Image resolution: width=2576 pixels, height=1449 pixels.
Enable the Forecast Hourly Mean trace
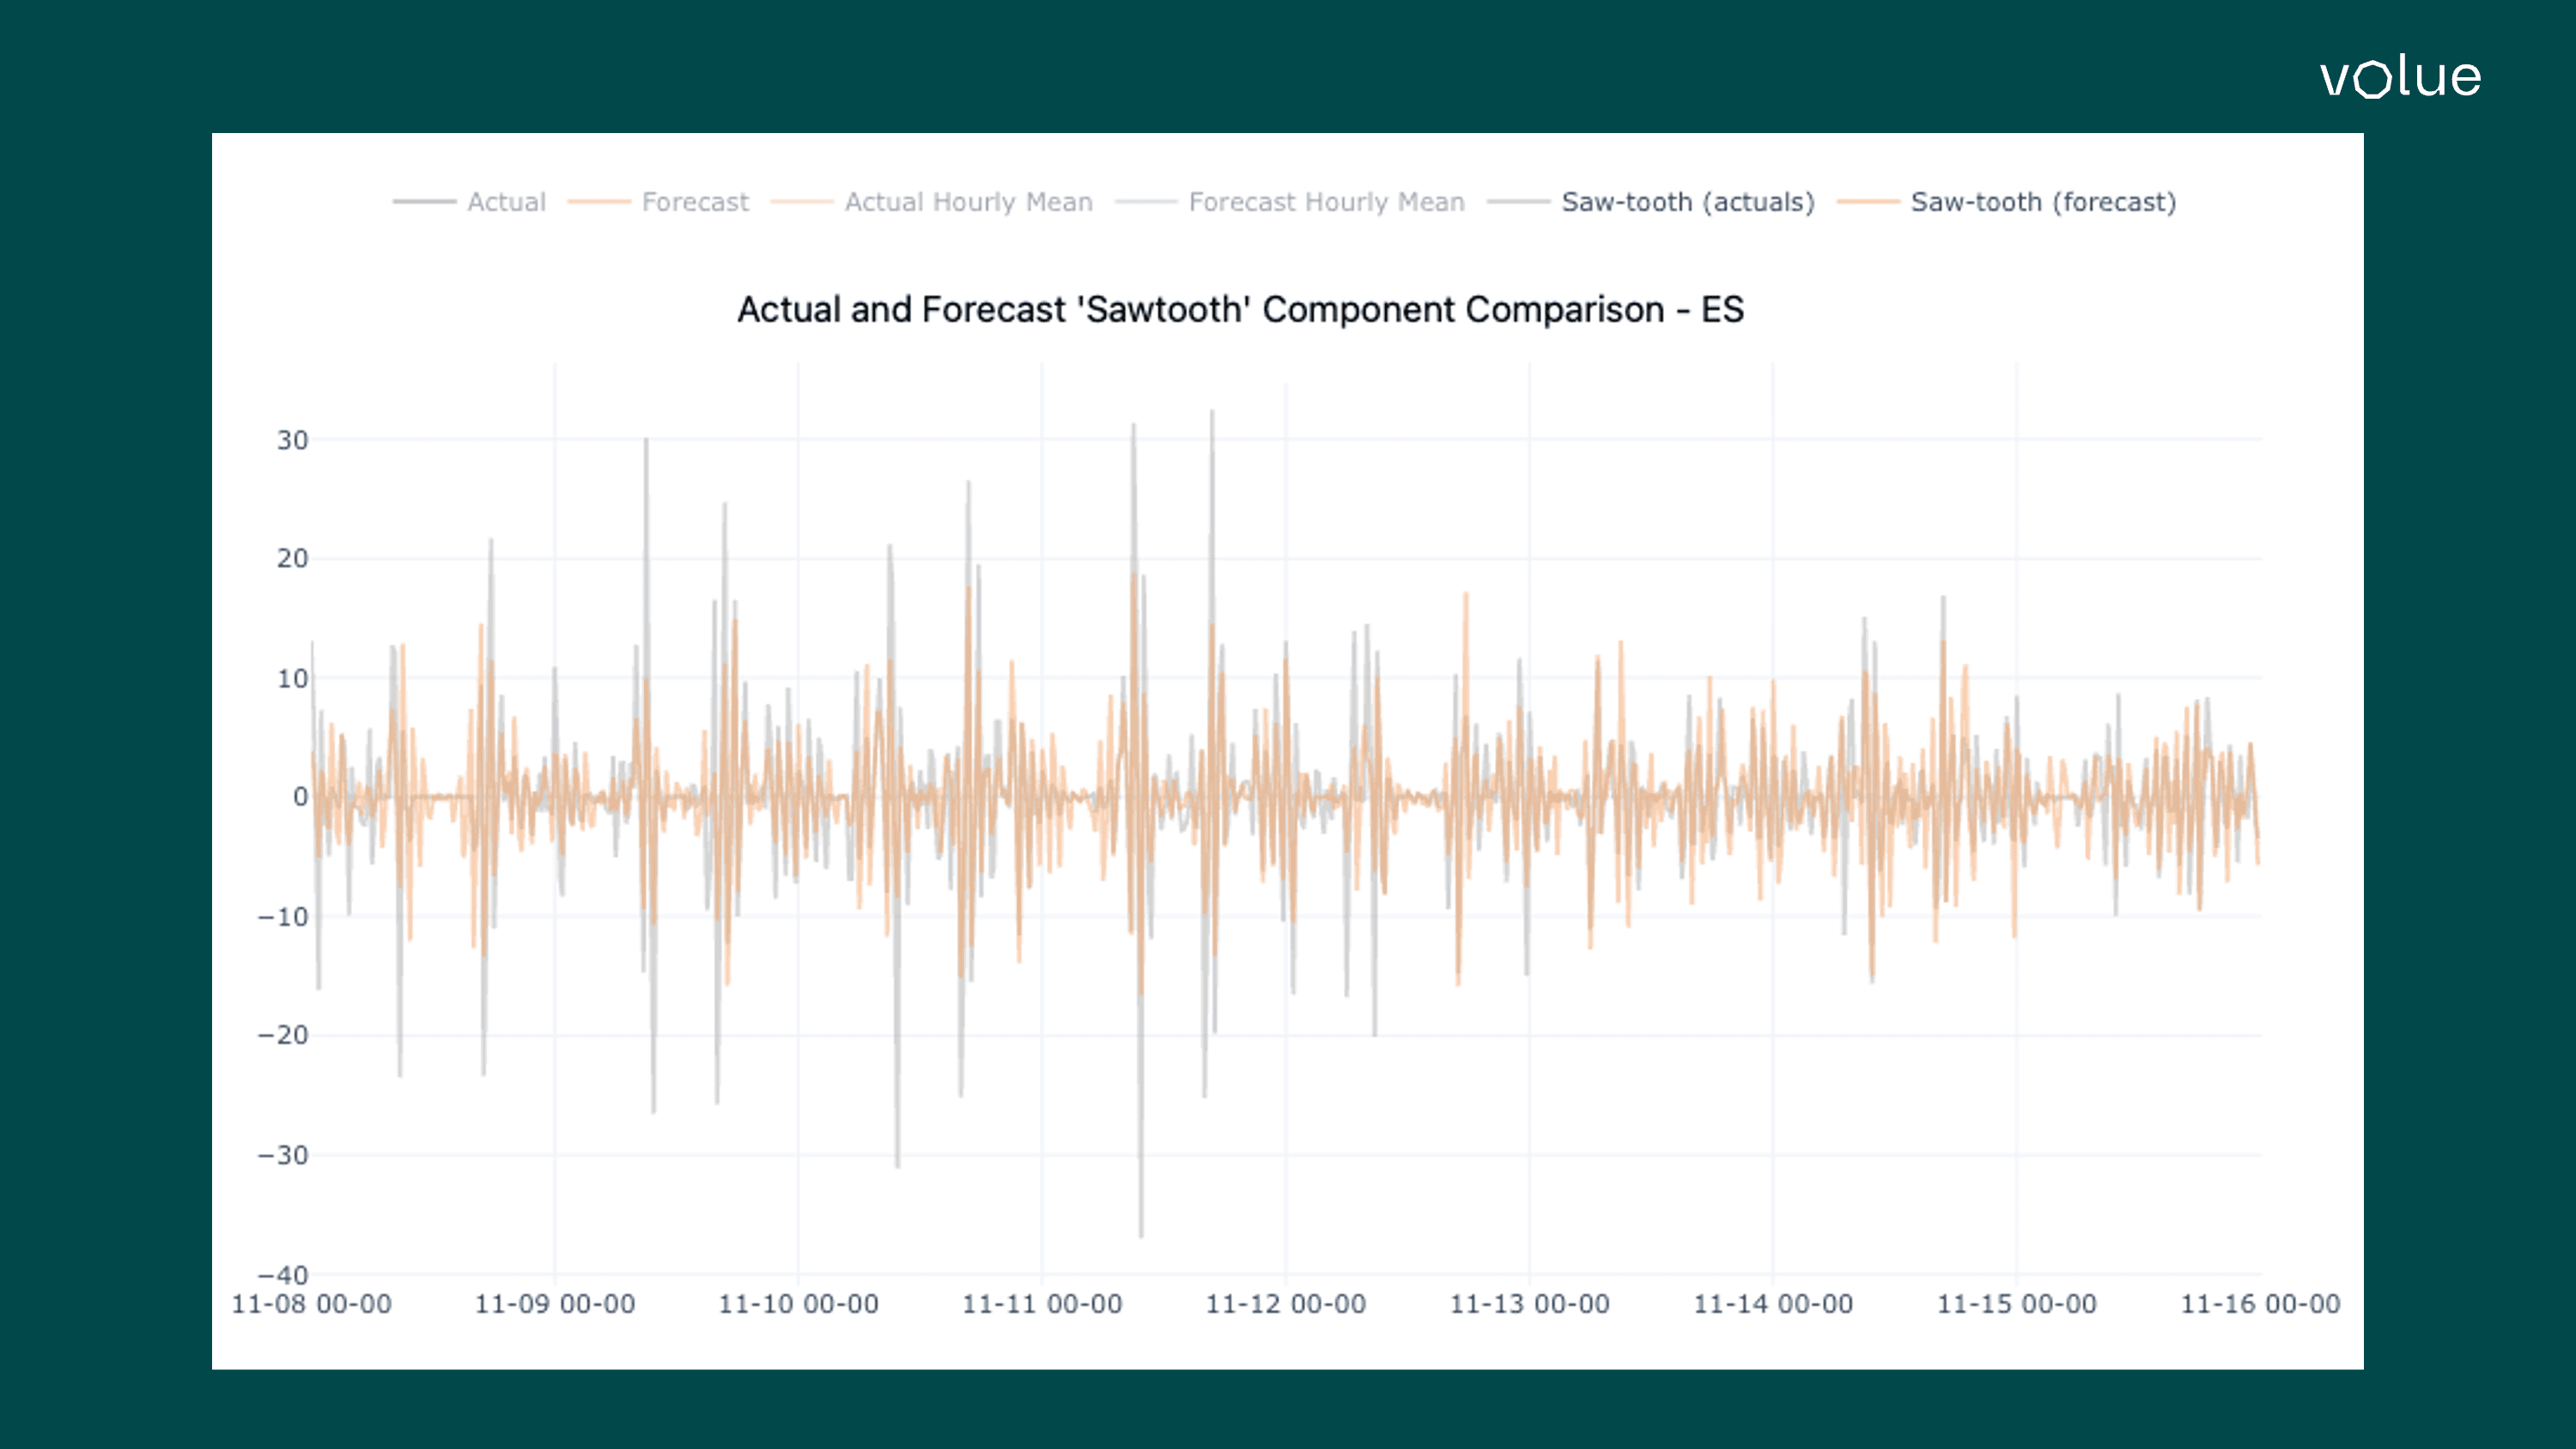(1327, 202)
